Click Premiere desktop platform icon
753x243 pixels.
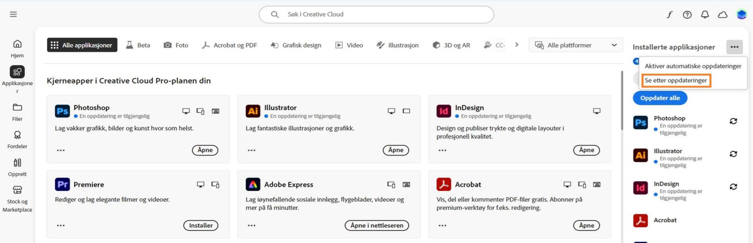pyautogui.click(x=200, y=184)
